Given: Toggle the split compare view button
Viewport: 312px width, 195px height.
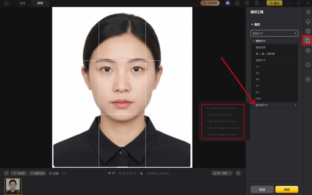Looking at the screenshot, I should point(238,173).
